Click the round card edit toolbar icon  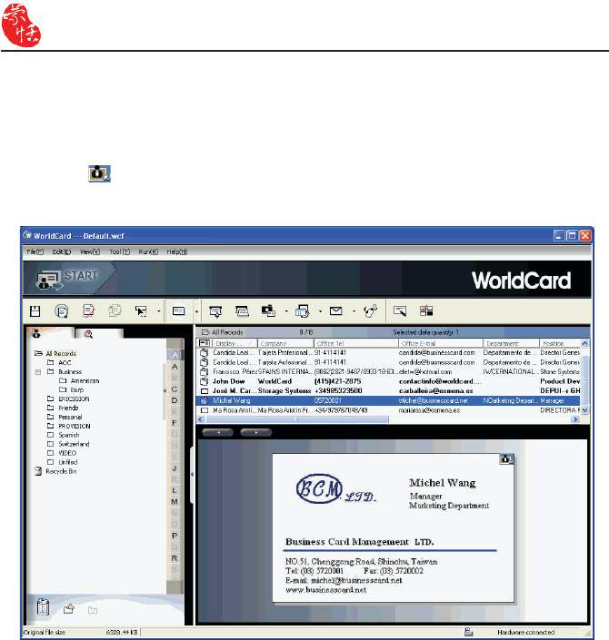[x=61, y=311]
